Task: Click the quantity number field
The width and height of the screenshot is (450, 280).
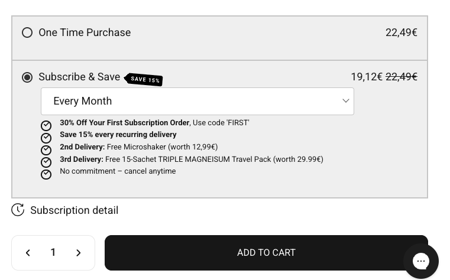Action: (53, 253)
